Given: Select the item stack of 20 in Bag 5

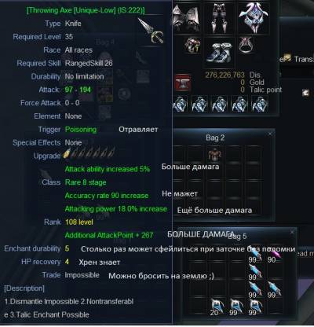Looking at the screenshot, I should tap(217, 307).
